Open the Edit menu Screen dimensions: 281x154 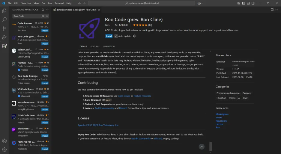click(x=16, y=3)
